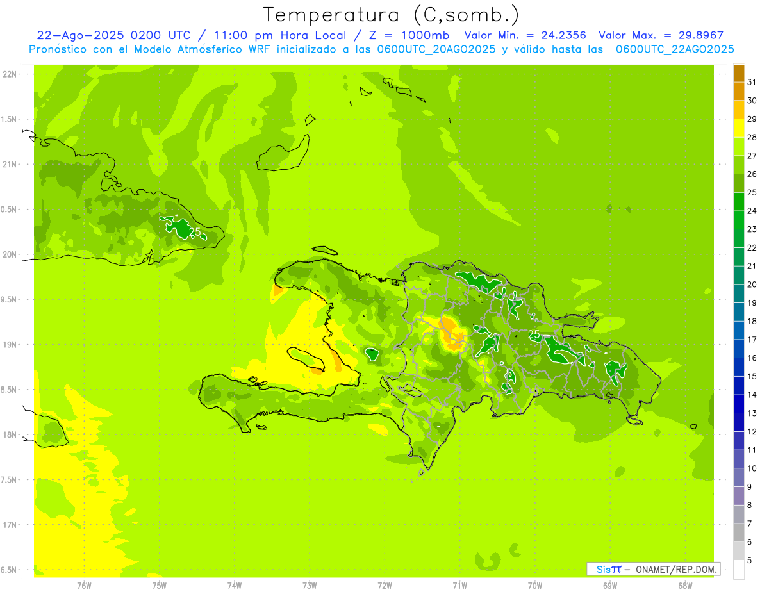The image size is (769, 594).
Task: Click the 25 contour label over Cuba
Action: 195,232
